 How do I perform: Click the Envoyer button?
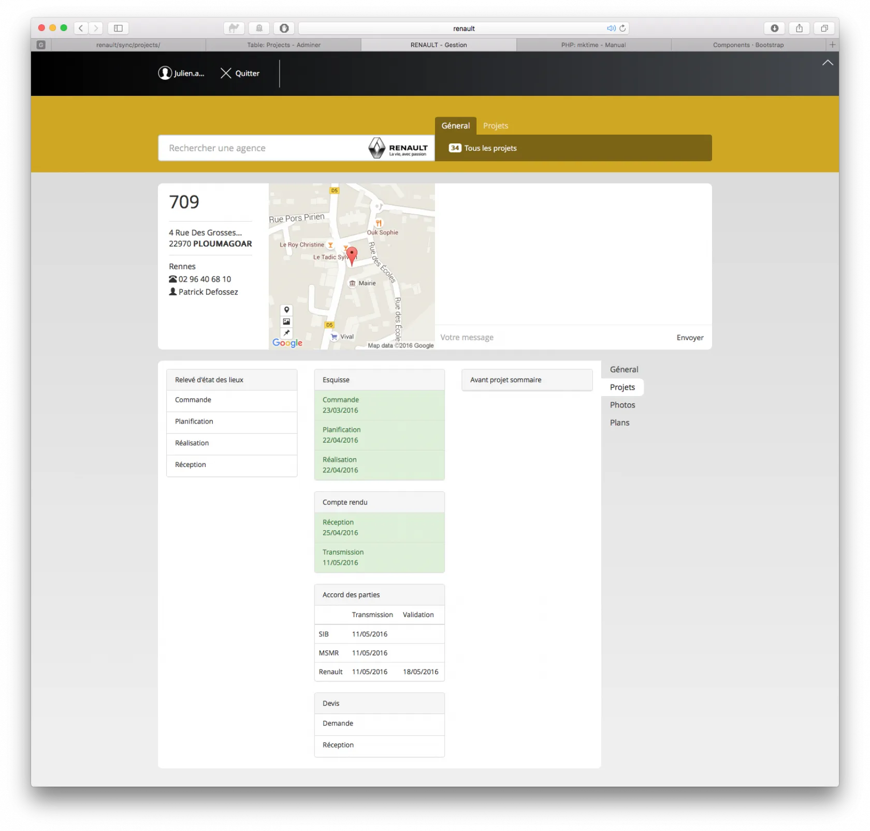(x=690, y=338)
